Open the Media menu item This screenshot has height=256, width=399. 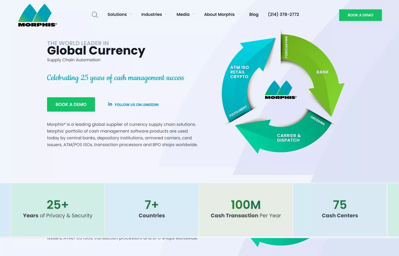(183, 14)
